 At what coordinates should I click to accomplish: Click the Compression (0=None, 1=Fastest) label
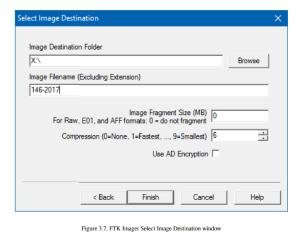pos(134,136)
